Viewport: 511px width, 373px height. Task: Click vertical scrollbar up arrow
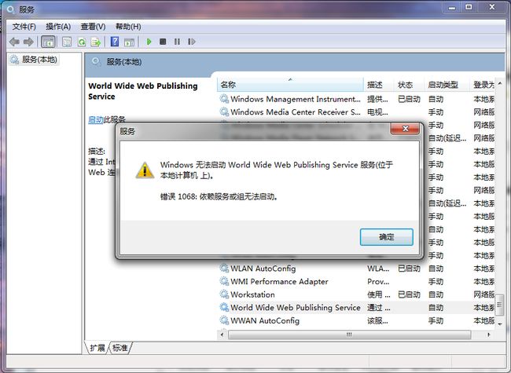tap(500, 83)
